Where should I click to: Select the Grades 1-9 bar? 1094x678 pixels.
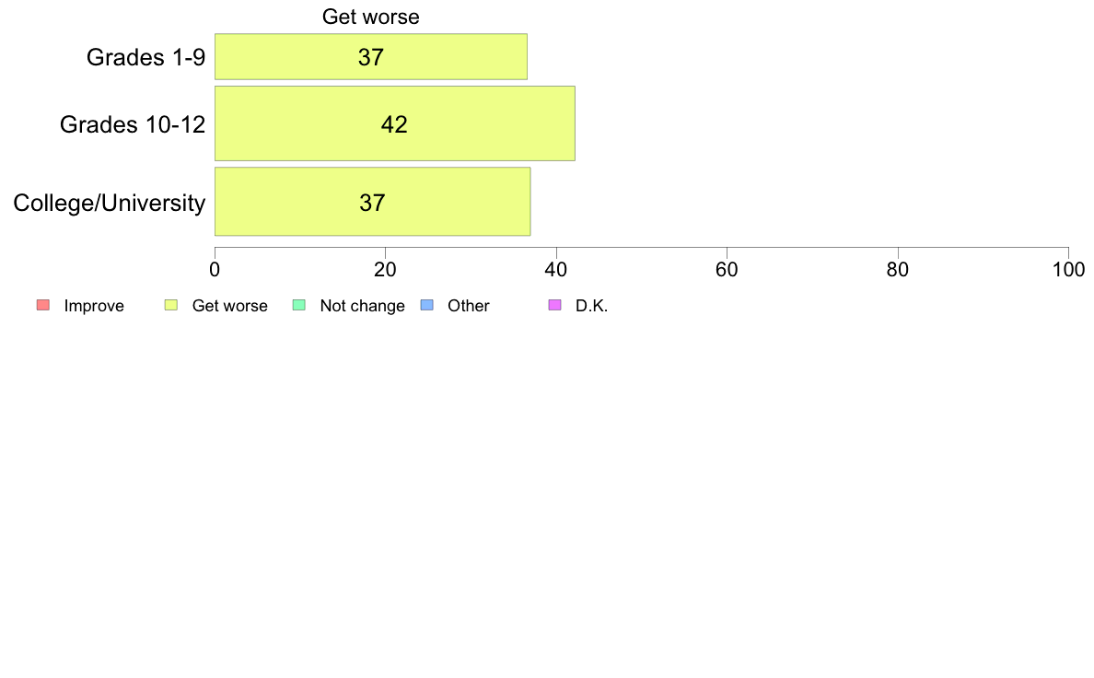tap(371, 56)
